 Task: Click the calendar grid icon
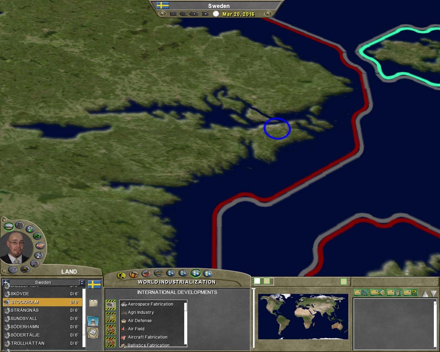coord(93,303)
